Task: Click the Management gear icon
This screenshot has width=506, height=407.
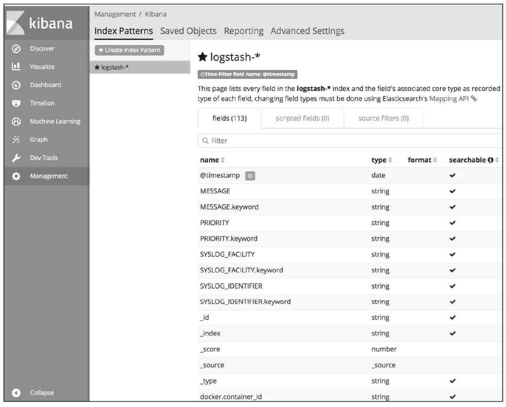Action: tap(16, 176)
